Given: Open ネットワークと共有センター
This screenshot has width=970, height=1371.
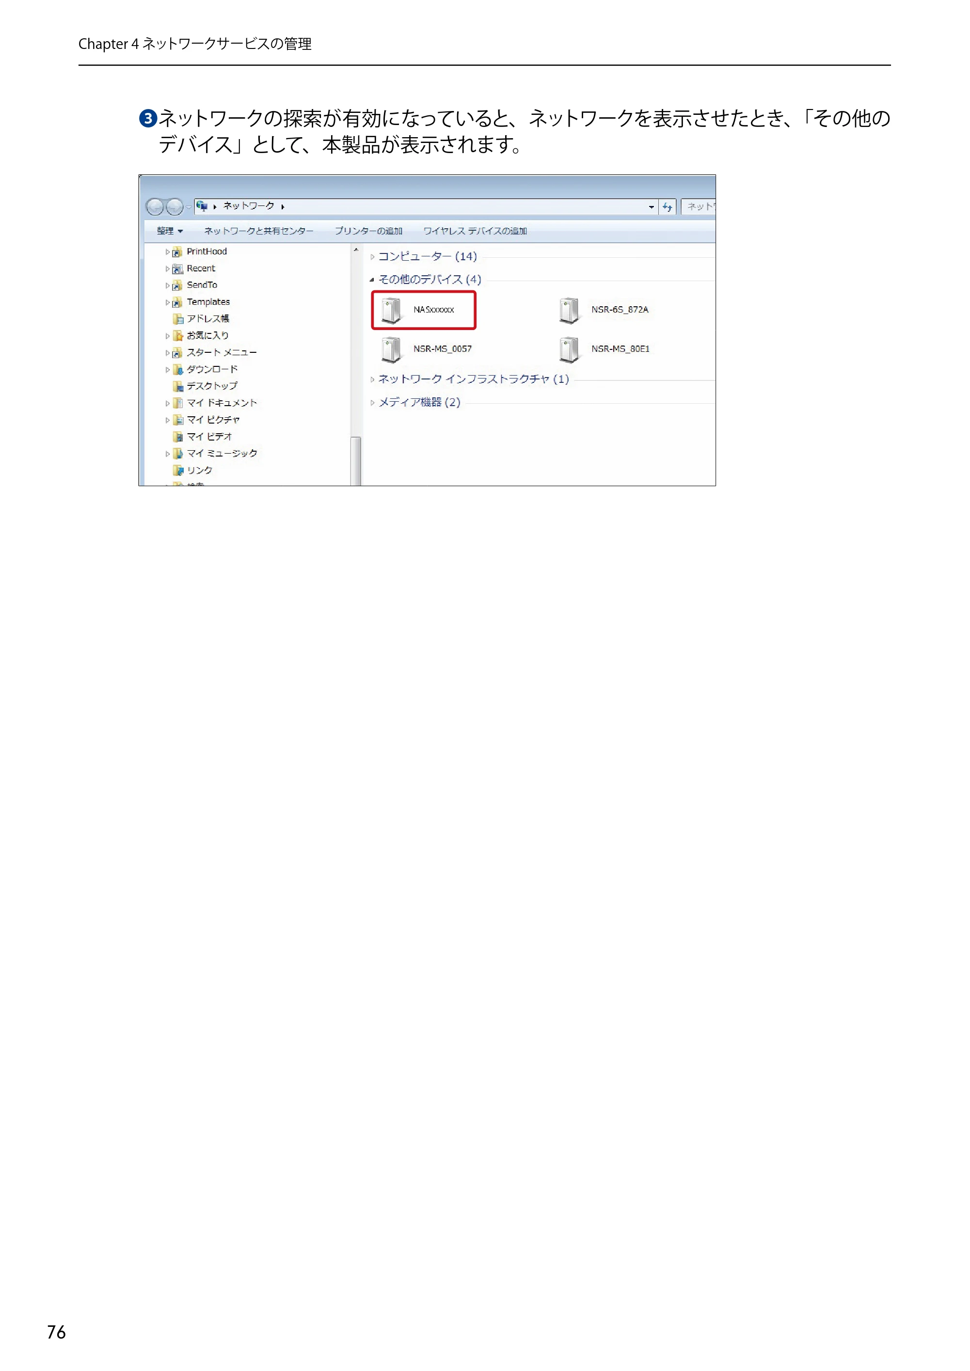Looking at the screenshot, I should [x=259, y=231].
